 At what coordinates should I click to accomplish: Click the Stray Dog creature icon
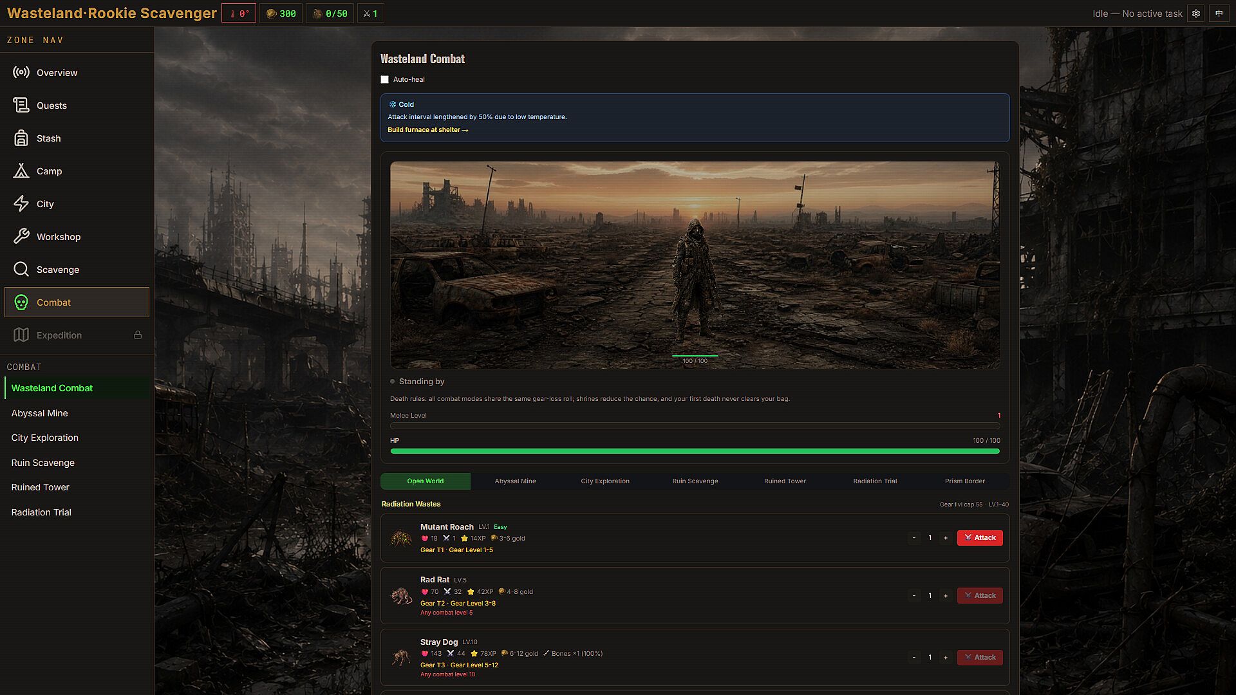coord(401,658)
